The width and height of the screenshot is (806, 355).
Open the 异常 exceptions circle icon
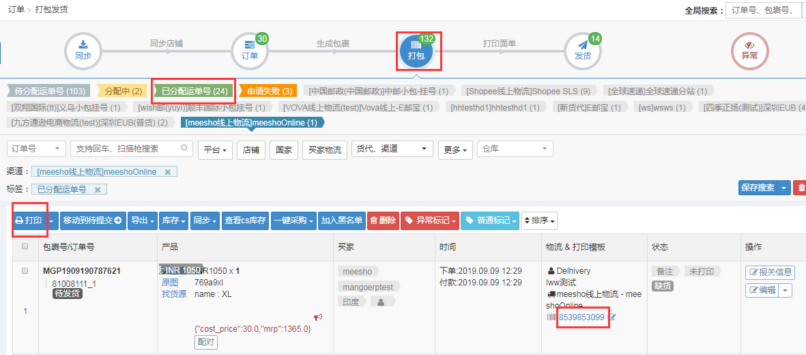(749, 51)
